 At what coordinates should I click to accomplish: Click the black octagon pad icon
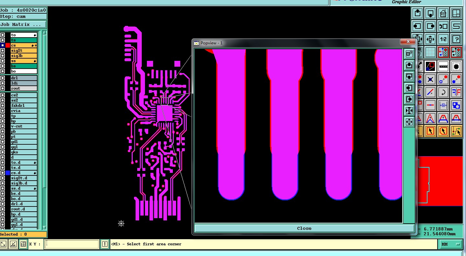(456, 67)
